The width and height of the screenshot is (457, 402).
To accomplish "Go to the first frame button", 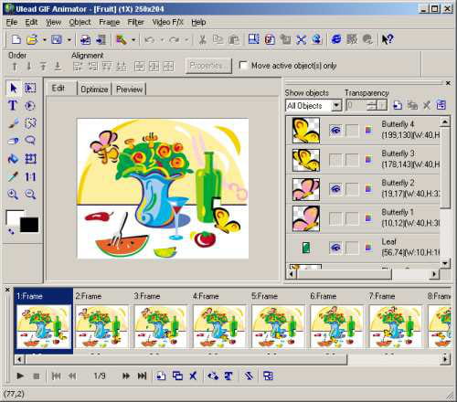I will pos(56,376).
